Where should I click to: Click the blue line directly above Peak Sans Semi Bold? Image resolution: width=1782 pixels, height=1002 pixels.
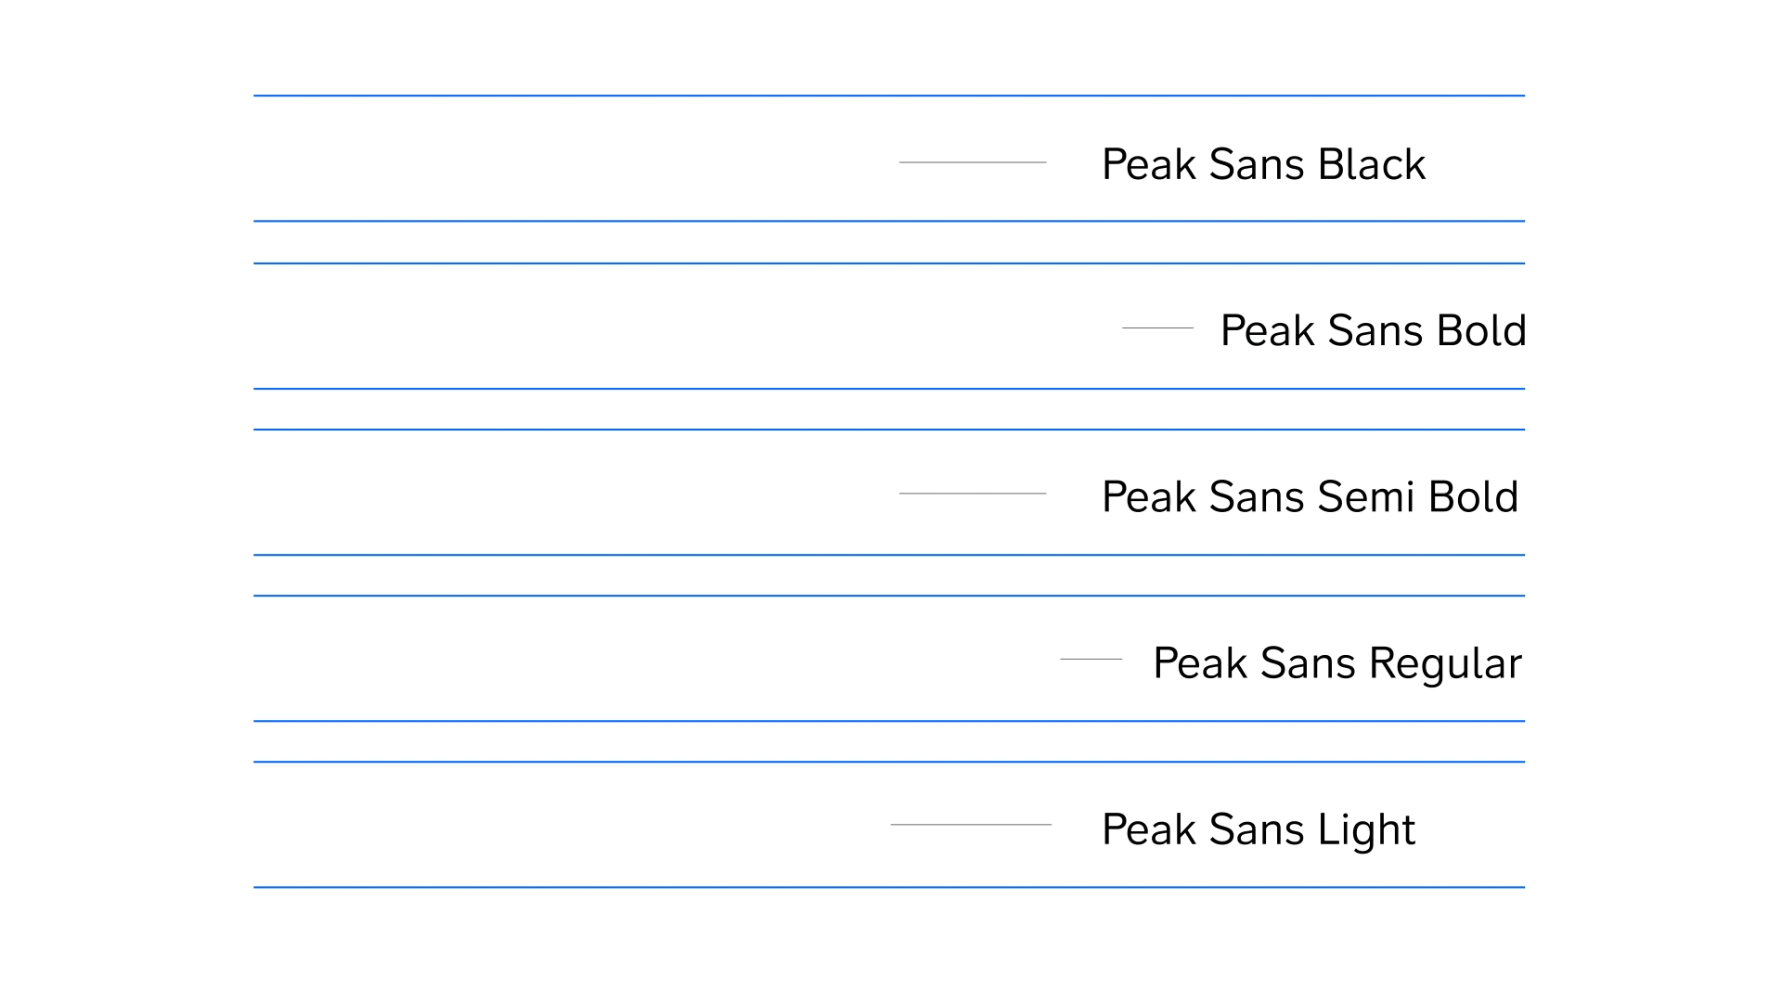889,430
